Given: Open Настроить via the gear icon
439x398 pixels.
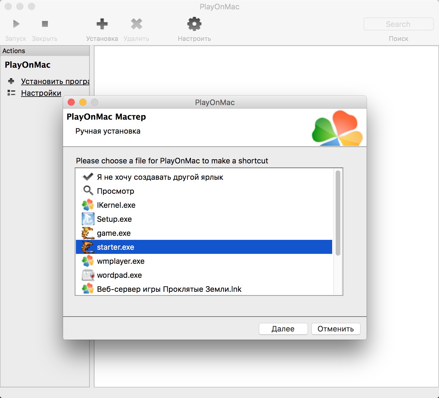Looking at the screenshot, I should [194, 24].
